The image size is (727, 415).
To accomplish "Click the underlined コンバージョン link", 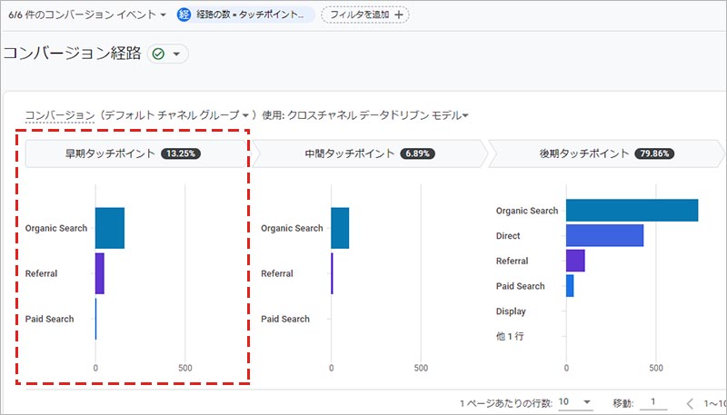I will tap(59, 115).
